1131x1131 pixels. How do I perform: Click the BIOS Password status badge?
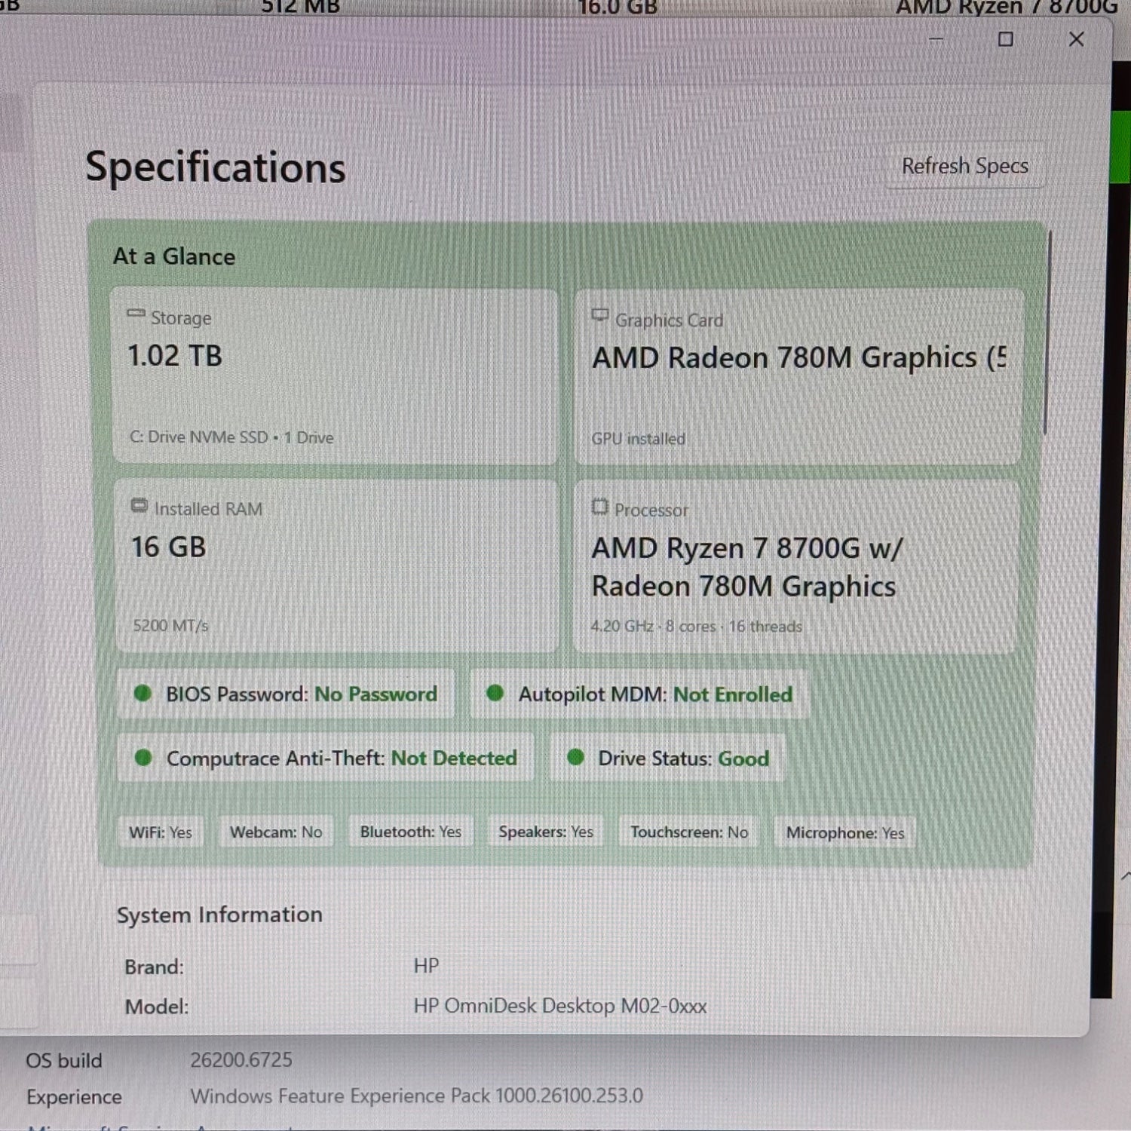tap(286, 694)
